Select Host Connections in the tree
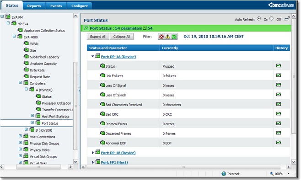 pos(42,137)
